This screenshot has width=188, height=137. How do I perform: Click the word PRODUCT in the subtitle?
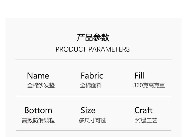pos(71,49)
